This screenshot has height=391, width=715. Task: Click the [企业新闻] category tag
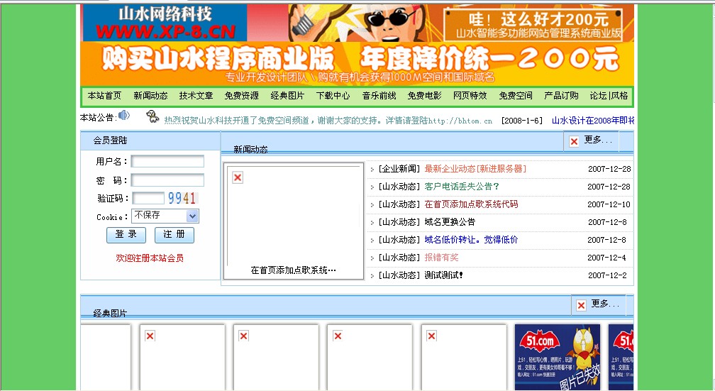pyautogui.click(x=399, y=169)
